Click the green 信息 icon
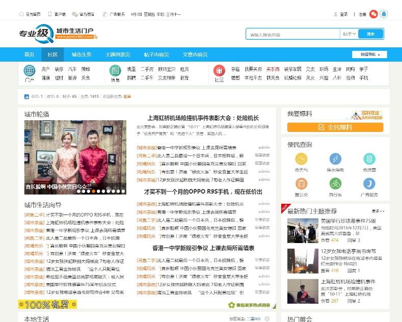The height and width of the screenshot is (322, 402). (115, 70)
